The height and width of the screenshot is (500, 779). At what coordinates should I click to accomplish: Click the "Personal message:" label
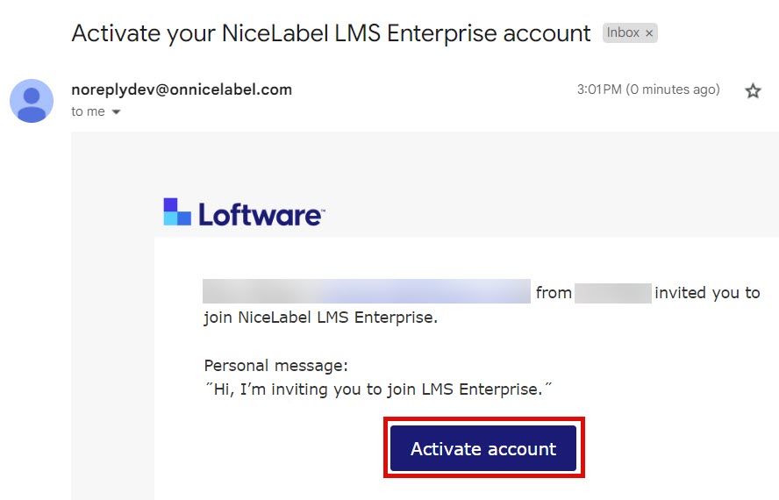coord(275,365)
